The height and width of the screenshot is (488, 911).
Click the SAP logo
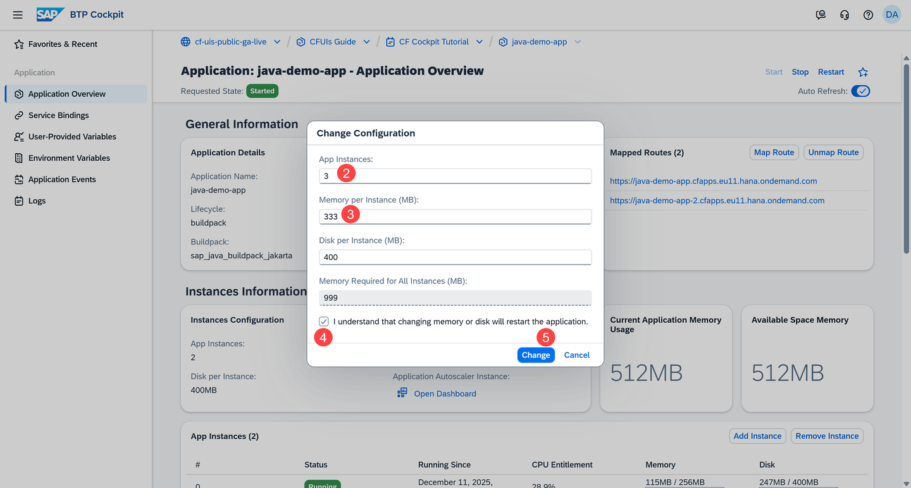click(x=50, y=15)
